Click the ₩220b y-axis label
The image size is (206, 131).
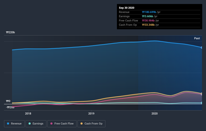(x=10, y=32)
